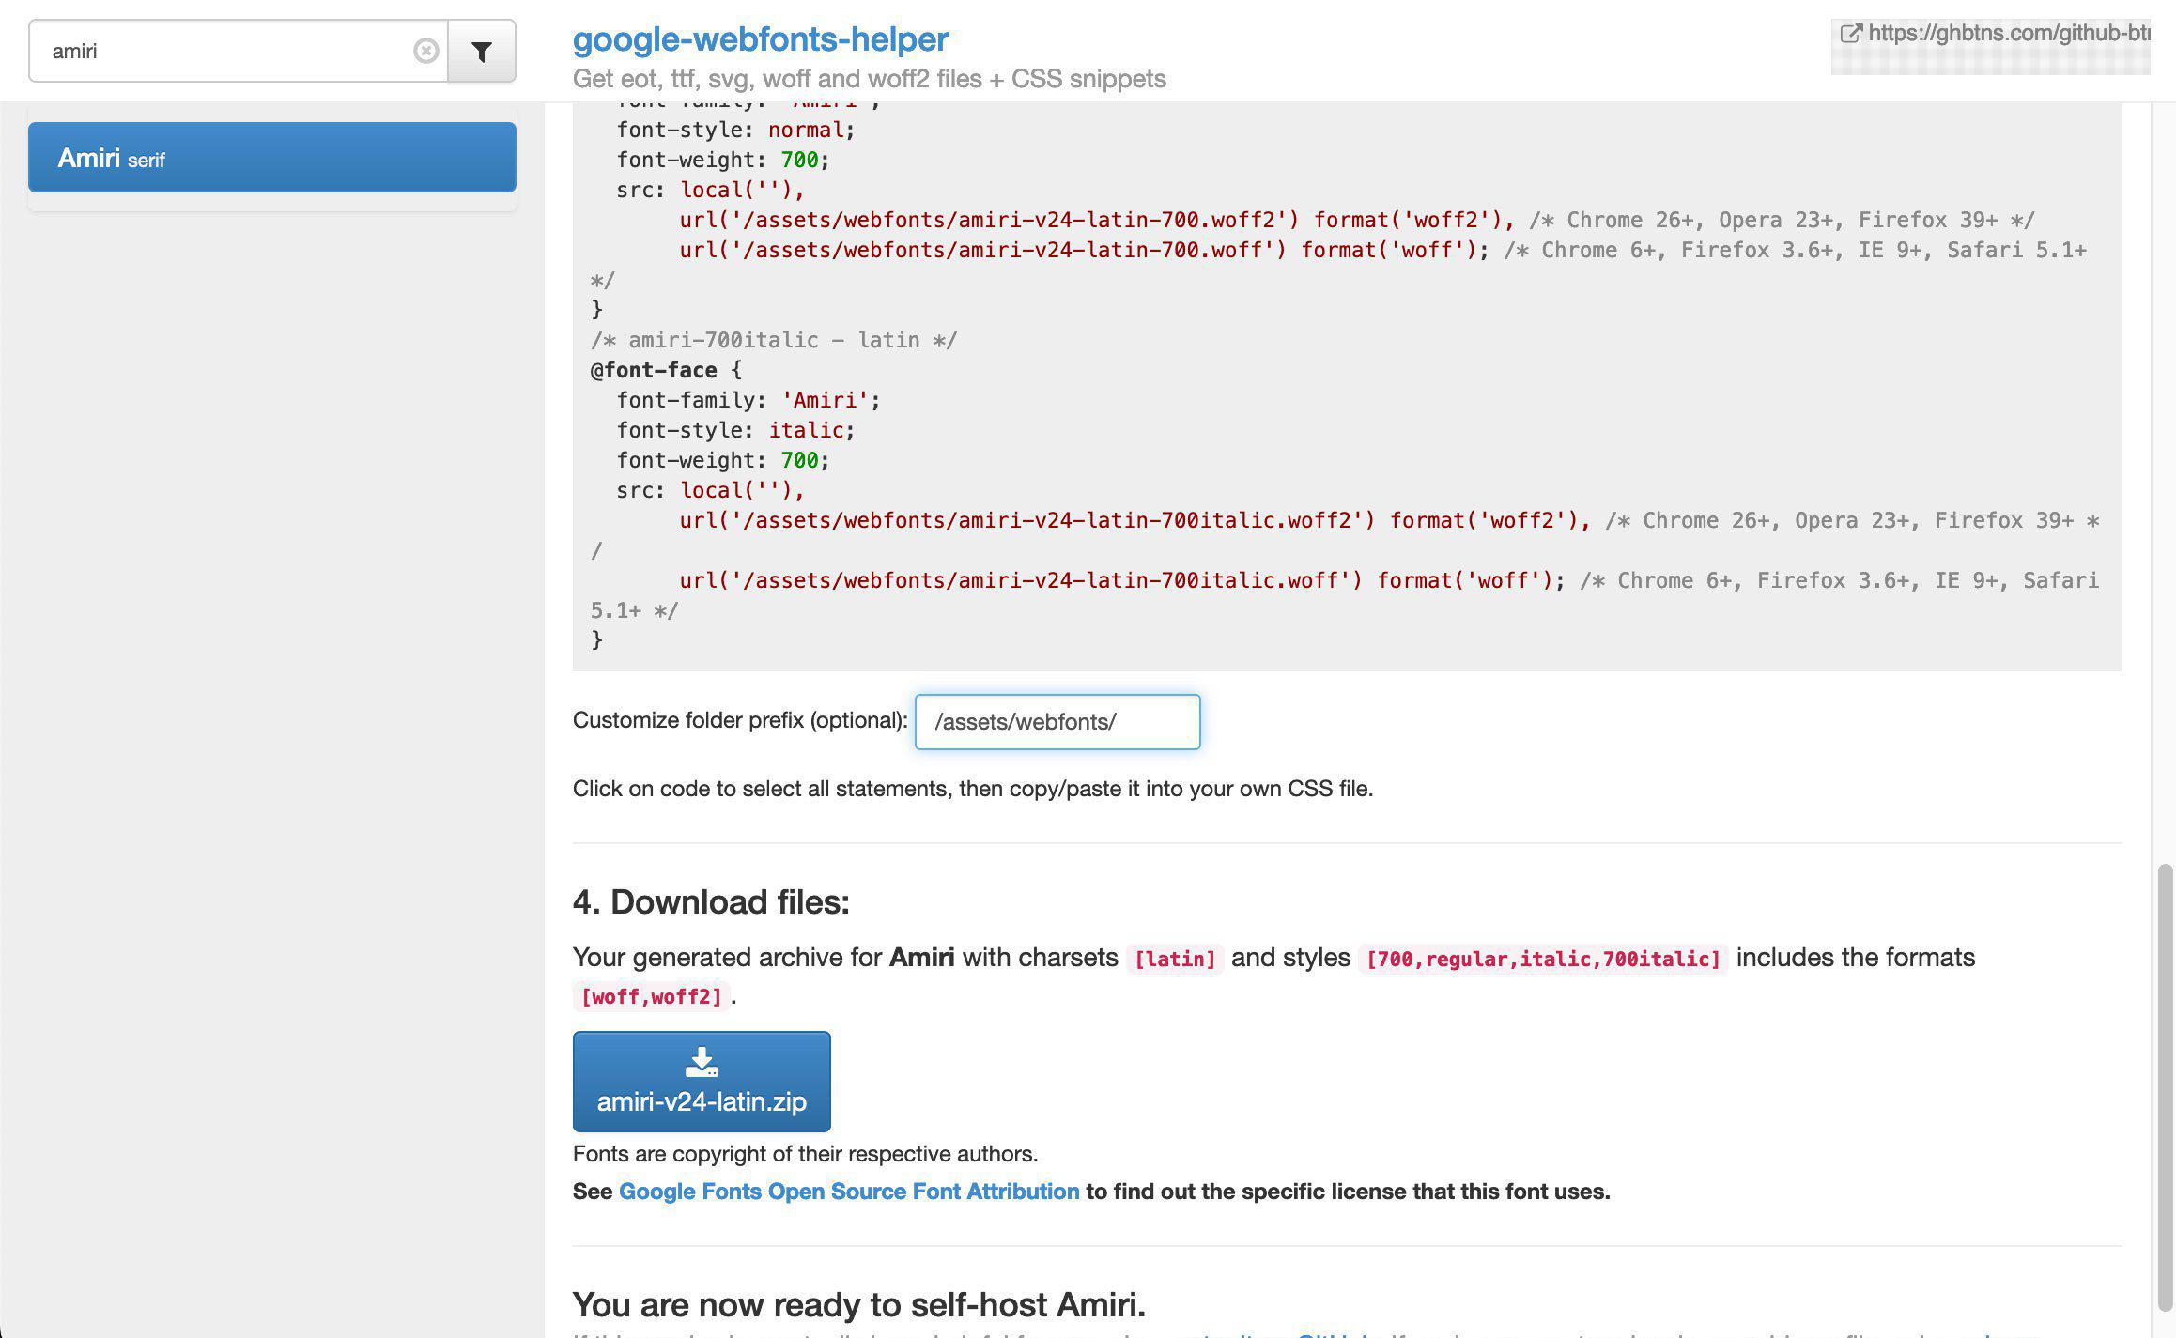Click the external-link icon beside ghbtns URL
Viewport: 2176px width, 1338px height.
coord(1850,34)
